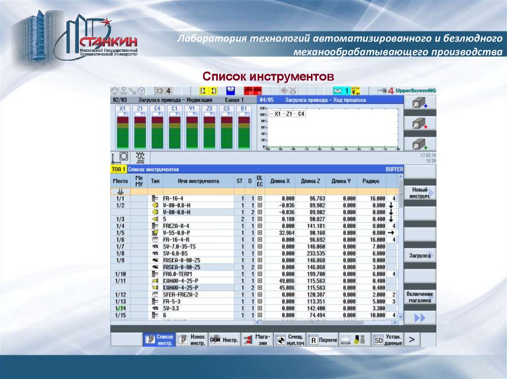
Task: Click Включение магазина softkey
Action: [420, 297]
